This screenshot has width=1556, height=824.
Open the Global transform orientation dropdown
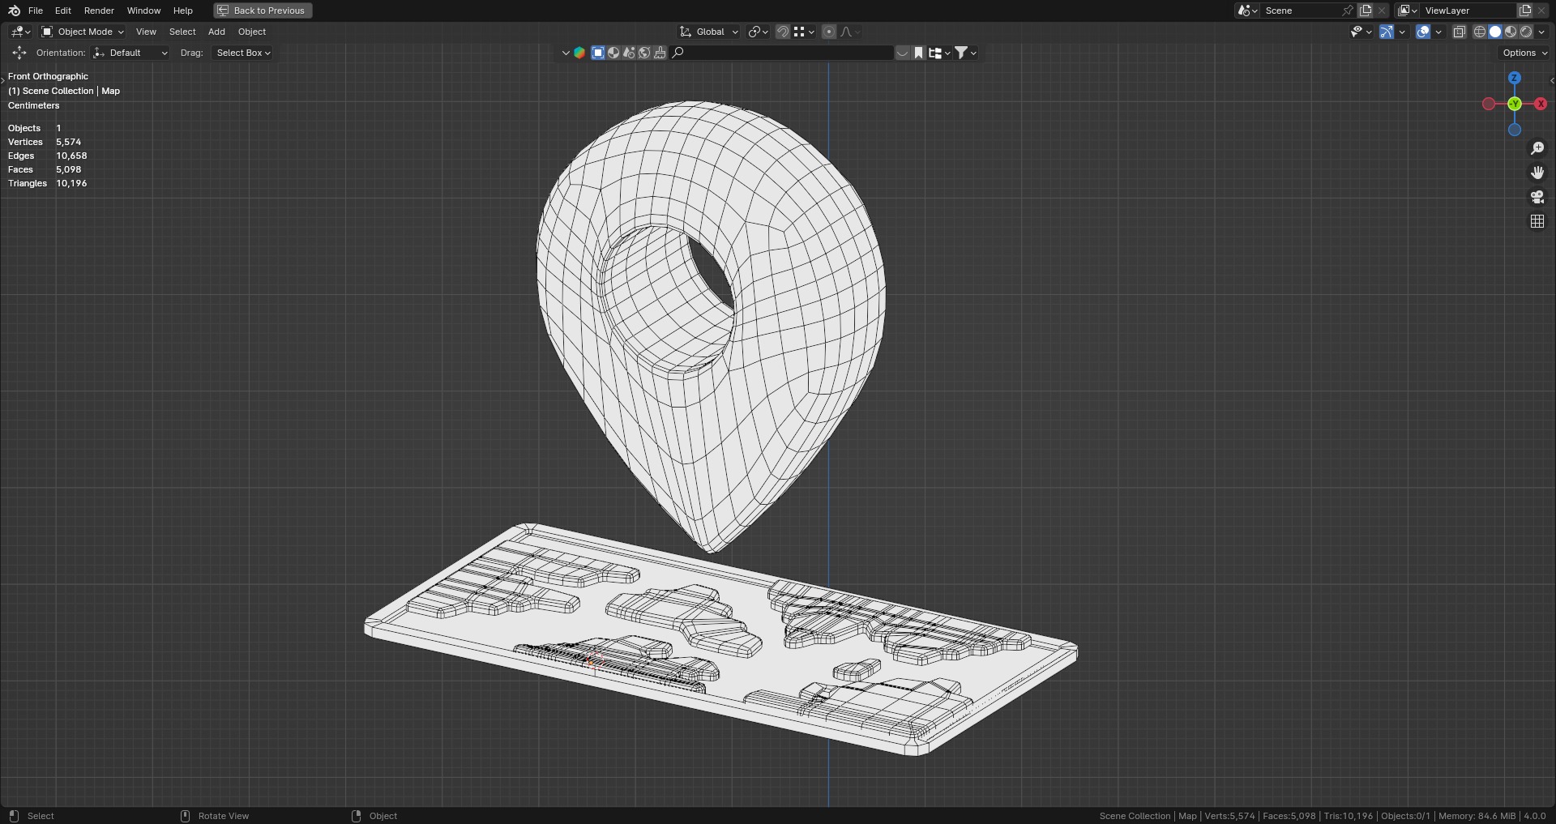point(709,32)
